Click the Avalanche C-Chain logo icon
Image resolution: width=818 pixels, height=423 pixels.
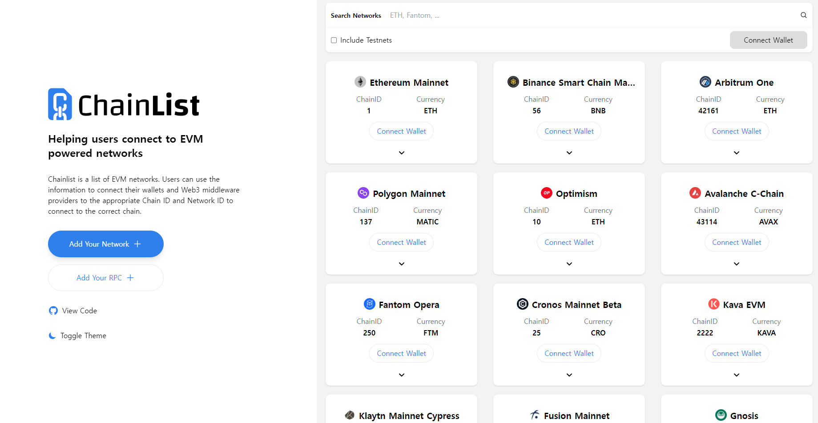(695, 193)
